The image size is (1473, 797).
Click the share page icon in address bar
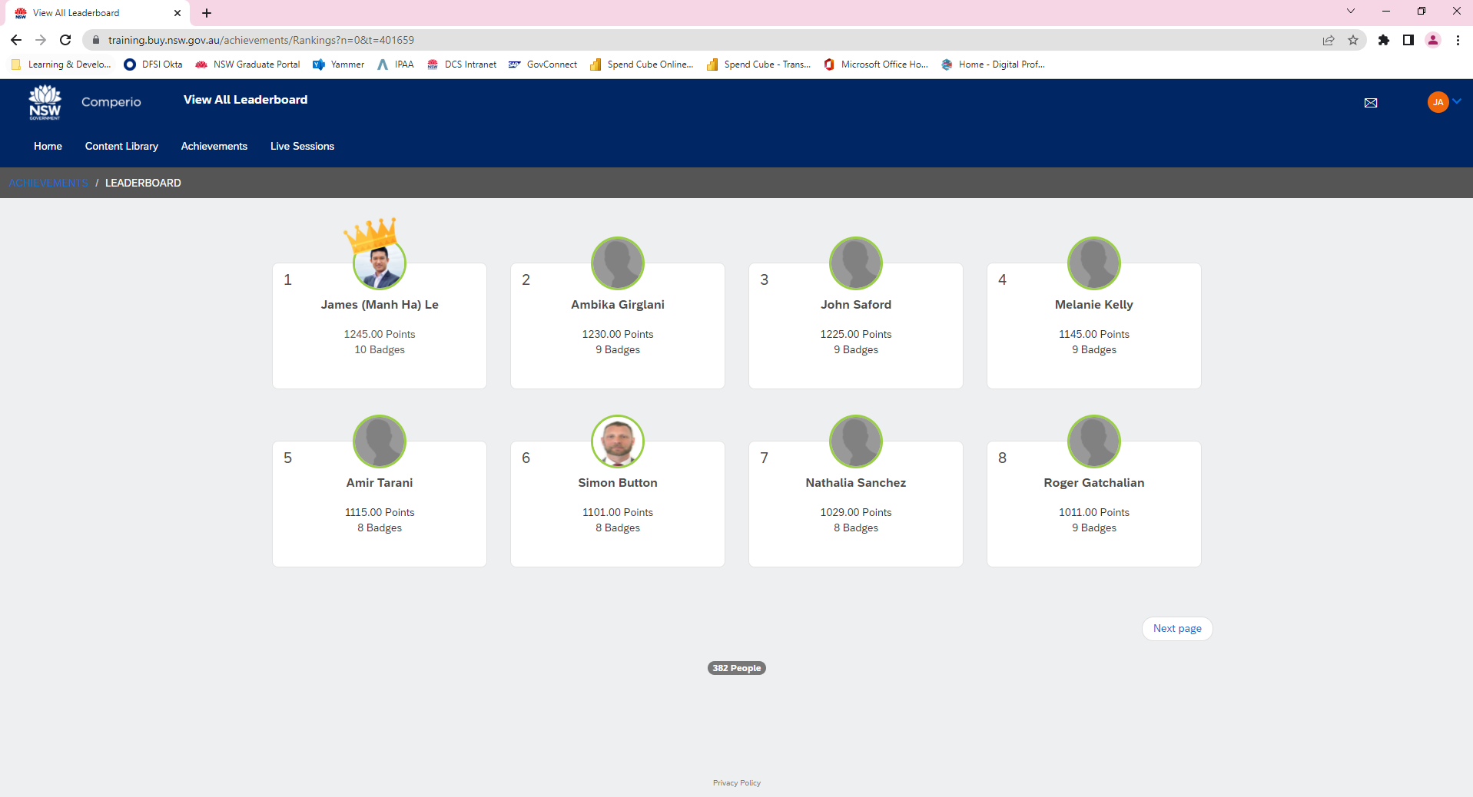pos(1329,40)
